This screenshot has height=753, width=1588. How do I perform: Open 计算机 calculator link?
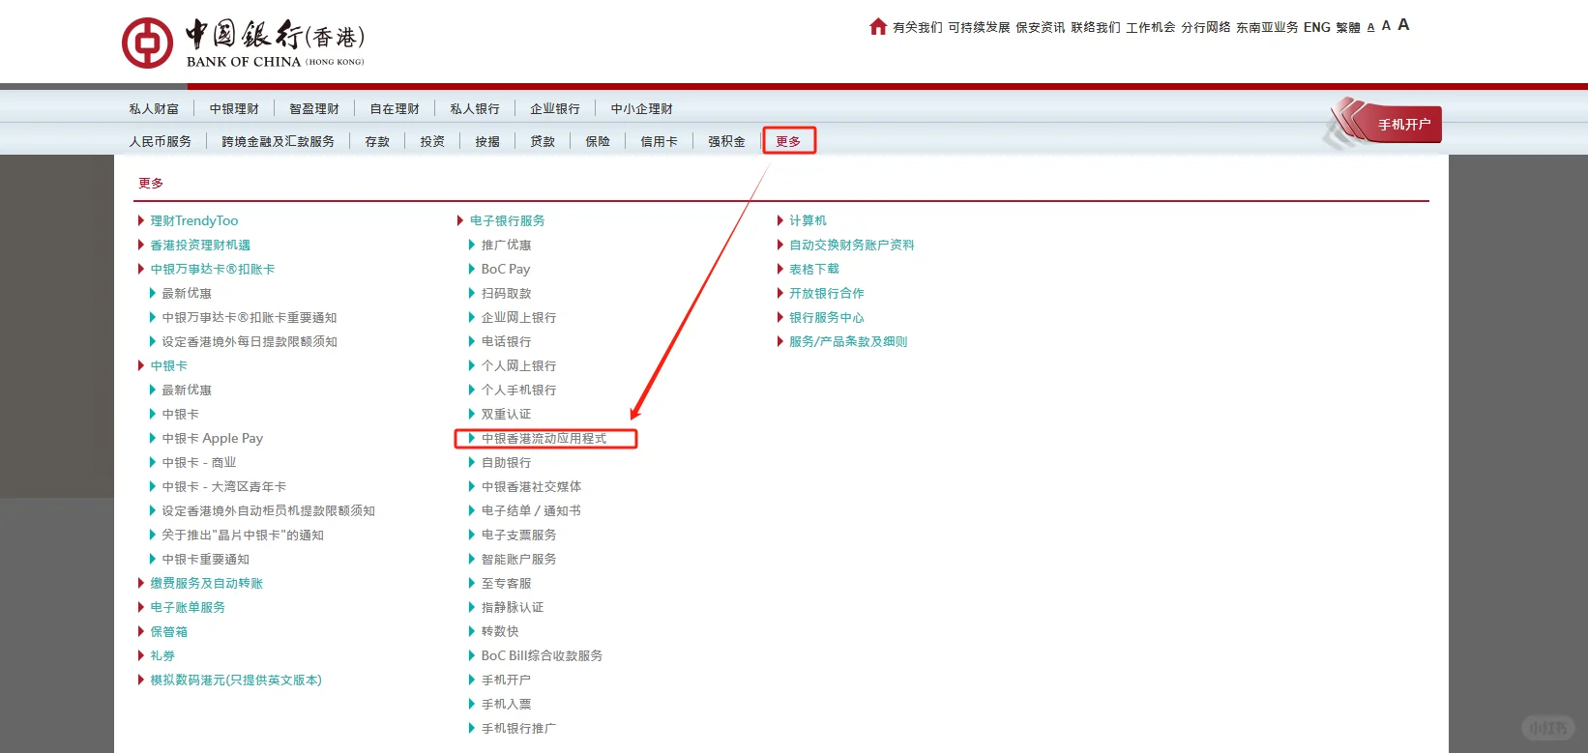(808, 221)
